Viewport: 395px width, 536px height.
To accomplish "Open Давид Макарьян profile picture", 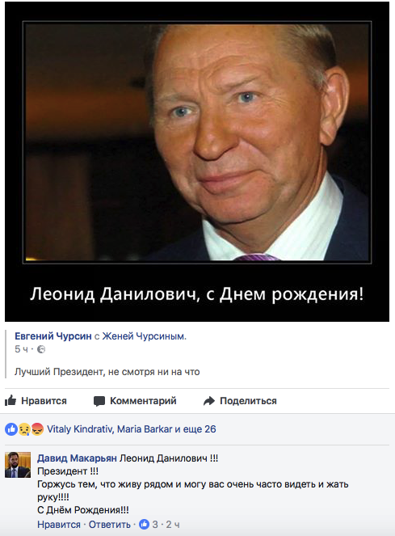I will 18,465.
